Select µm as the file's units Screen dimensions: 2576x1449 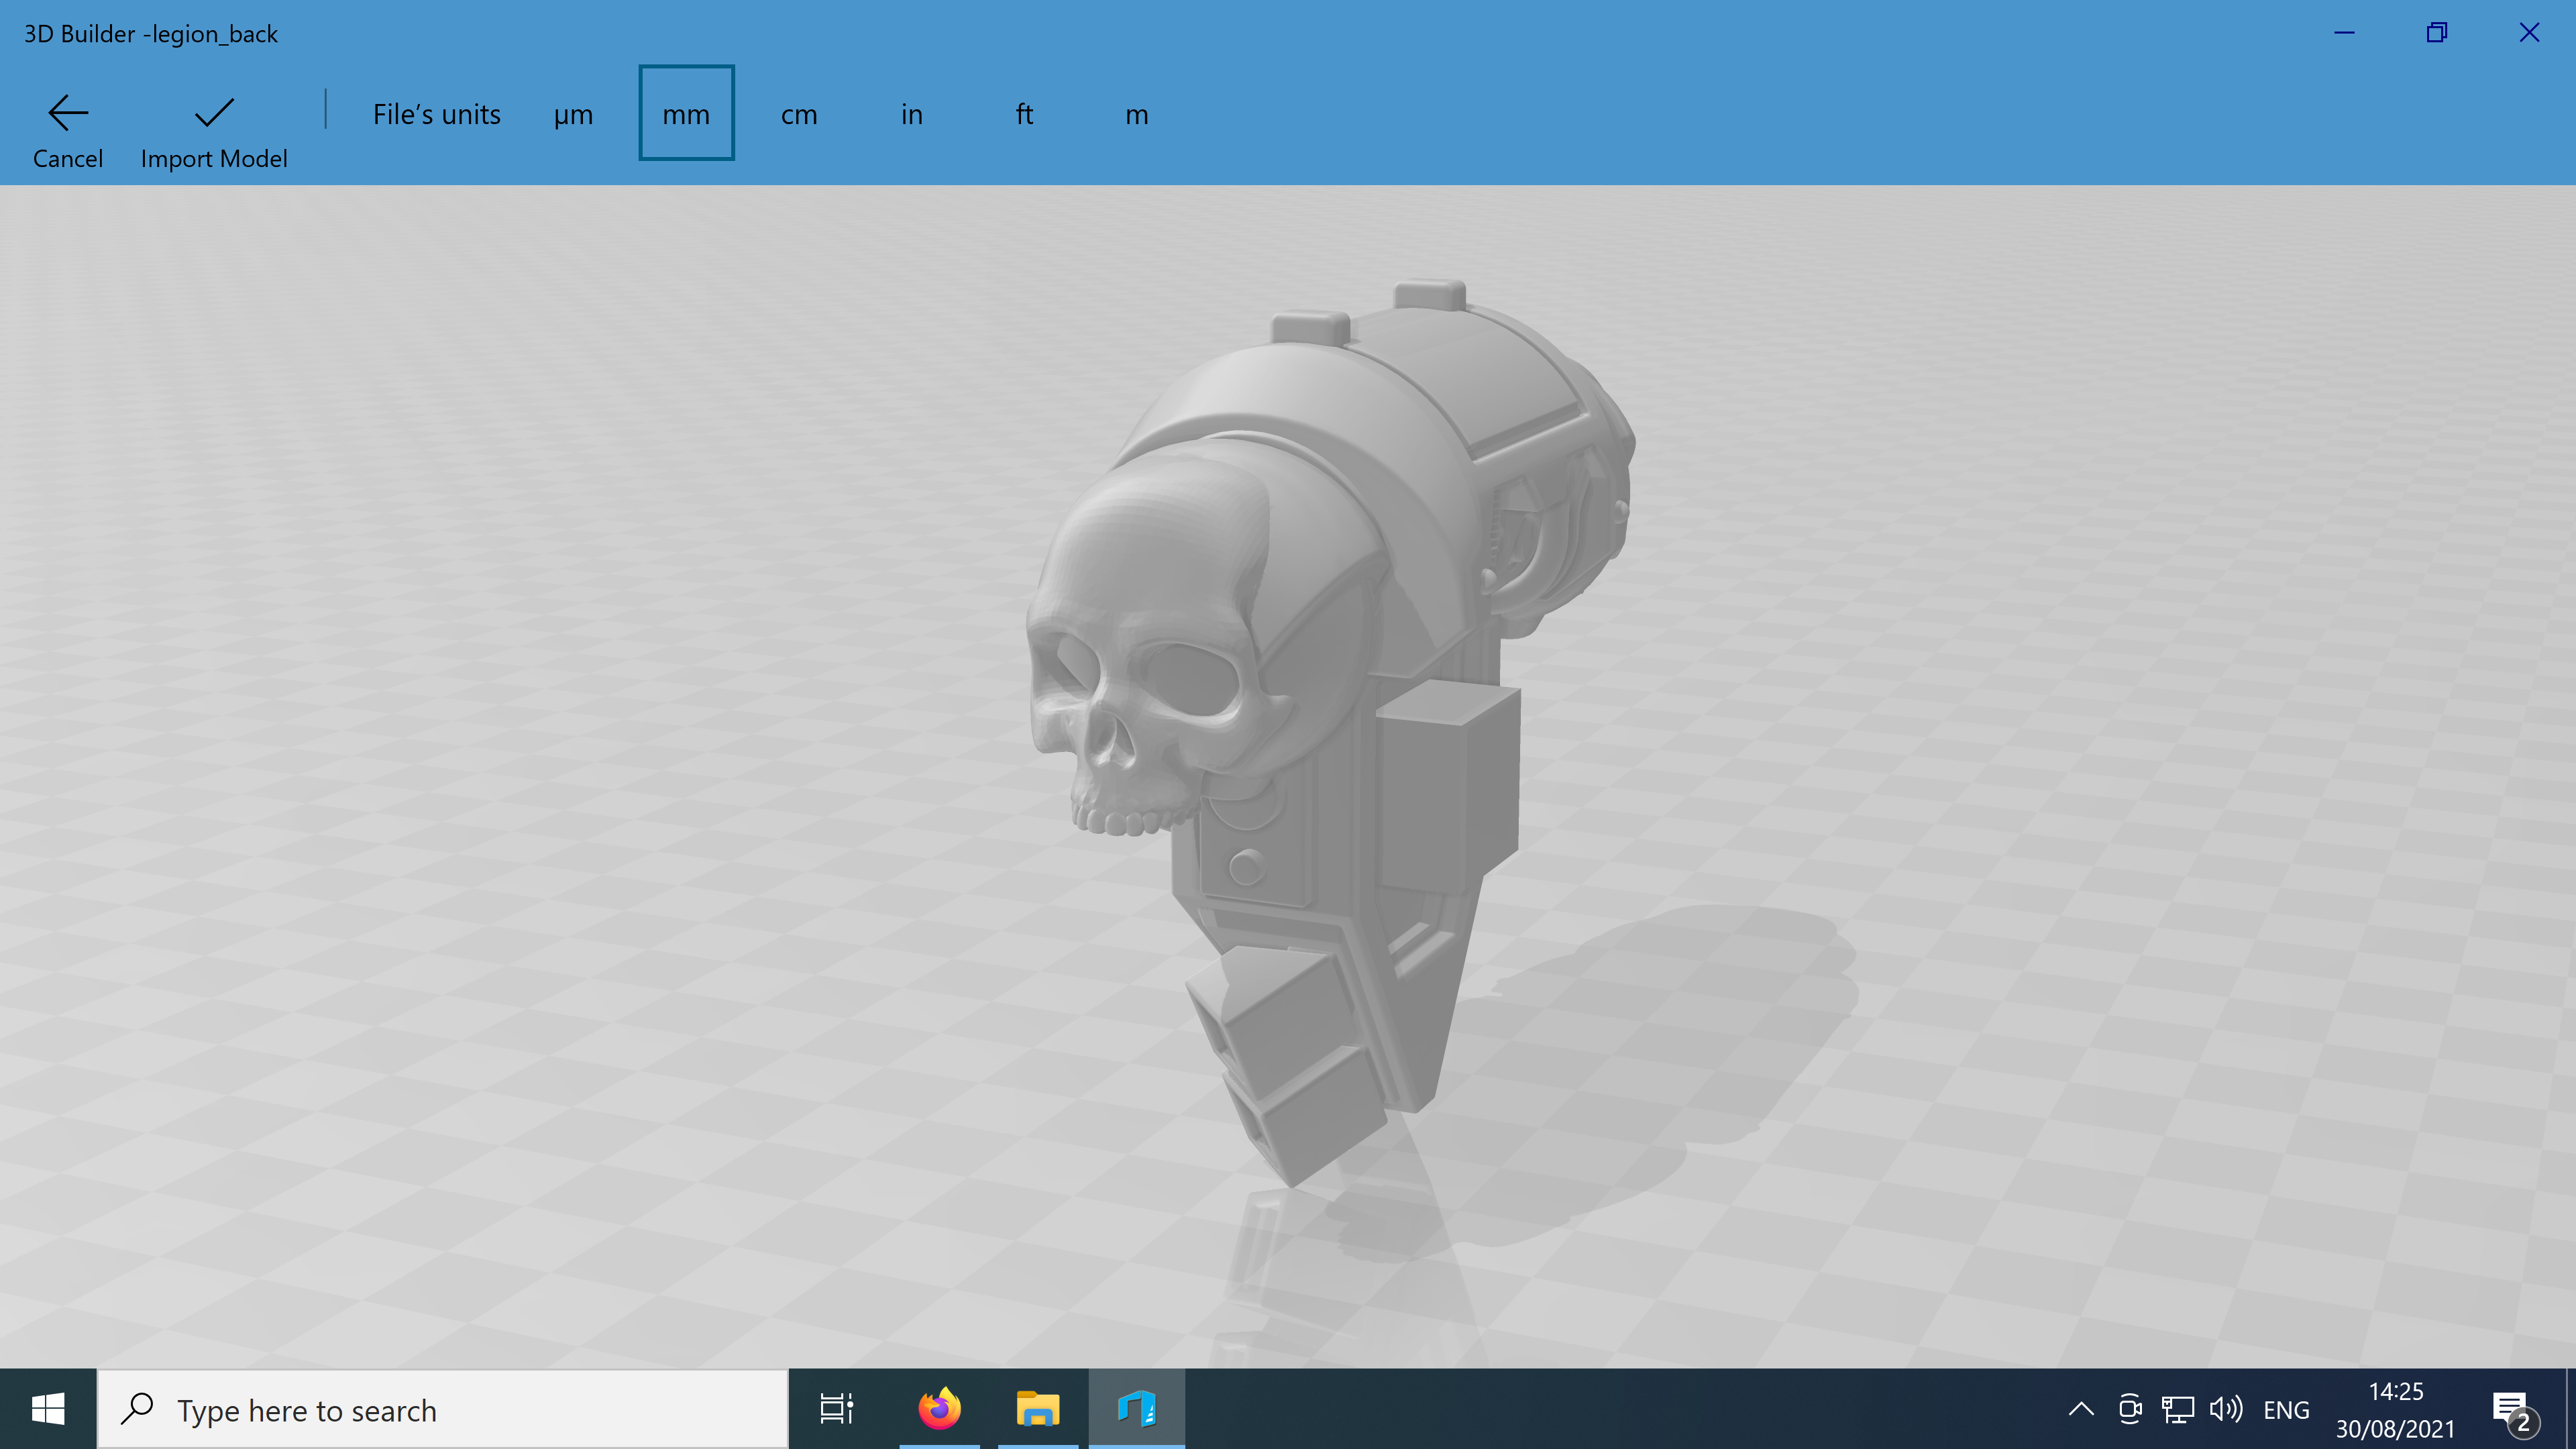pos(572,113)
